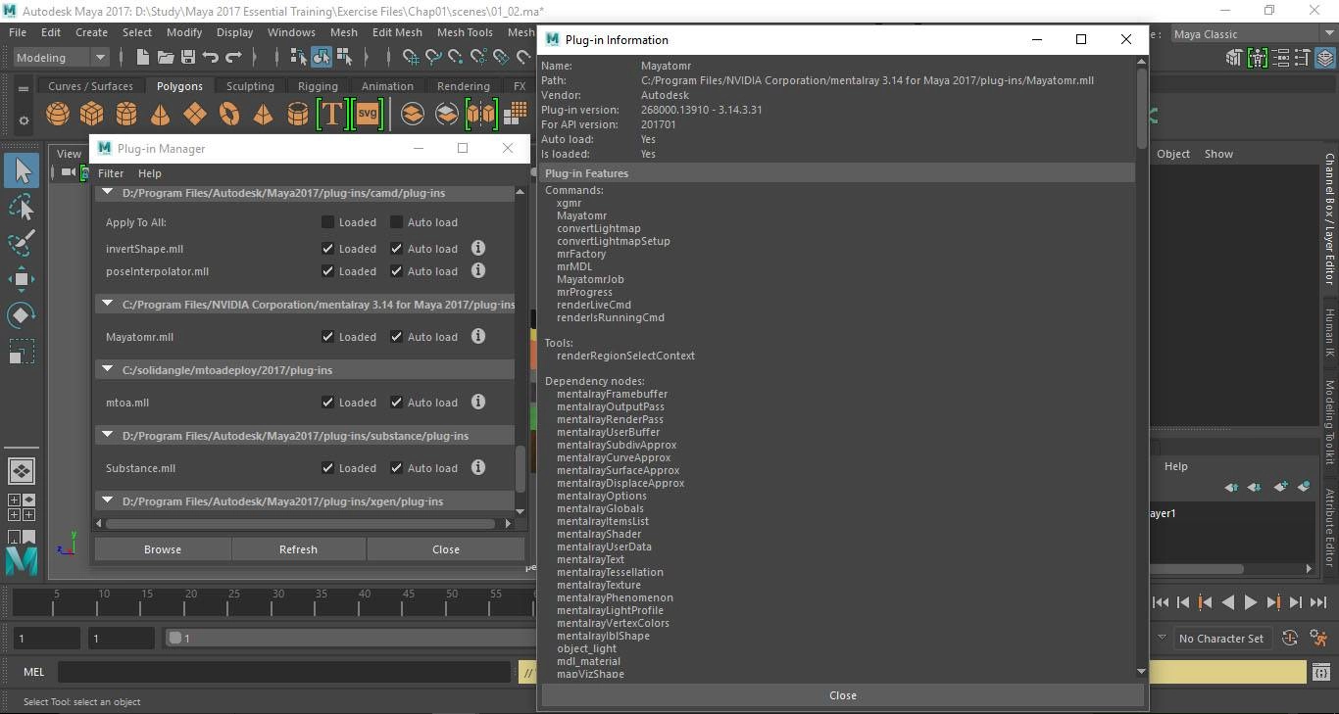1339x714 pixels.
Task: Click Select by hierarchy icon
Action: point(299,58)
